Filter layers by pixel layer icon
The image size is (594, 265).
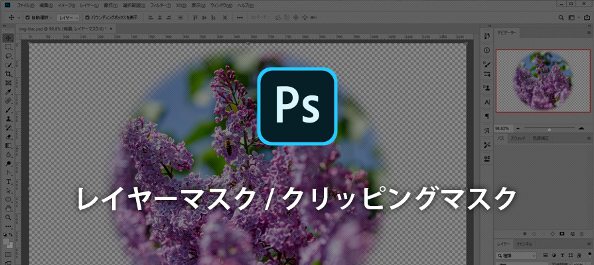(545, 255)
